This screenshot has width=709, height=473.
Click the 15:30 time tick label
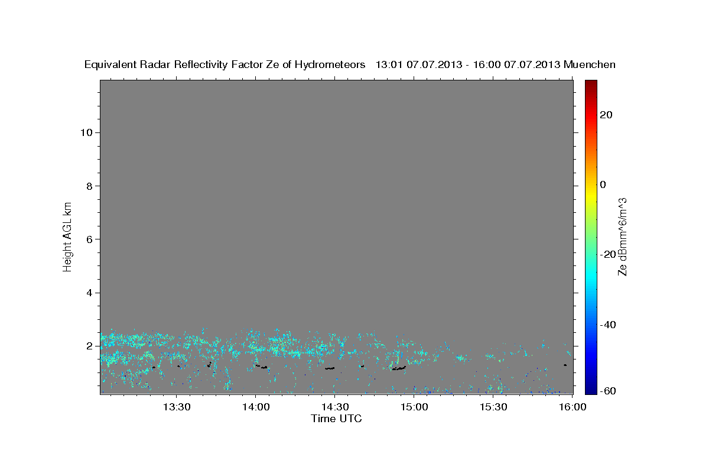(x=493, y=407)
